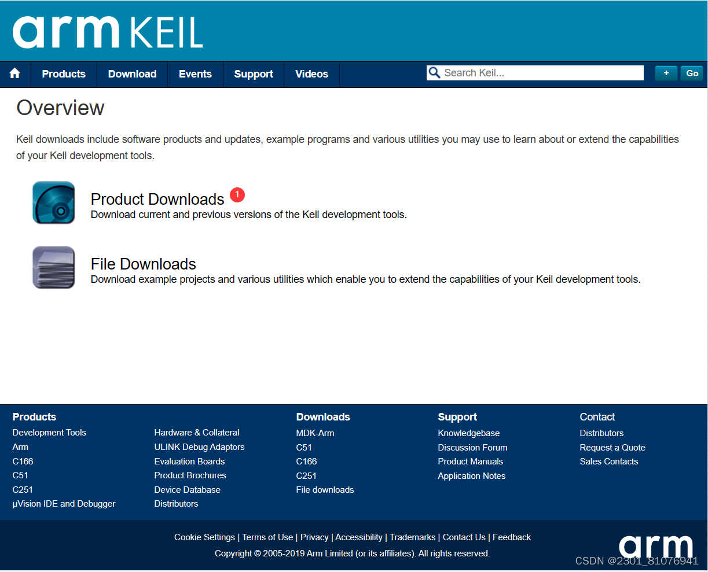The width and height of the screenshot is (708, 572).
Task: Open Discussion Forum link
Action: point(473,448)
